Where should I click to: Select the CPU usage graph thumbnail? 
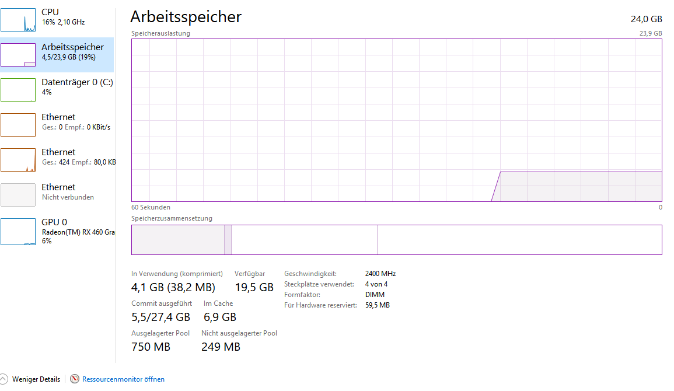coord(18,19)
